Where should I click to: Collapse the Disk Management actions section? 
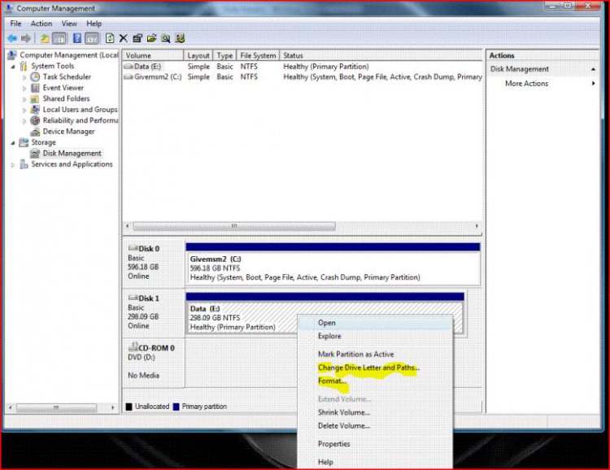tap(593, 69)
